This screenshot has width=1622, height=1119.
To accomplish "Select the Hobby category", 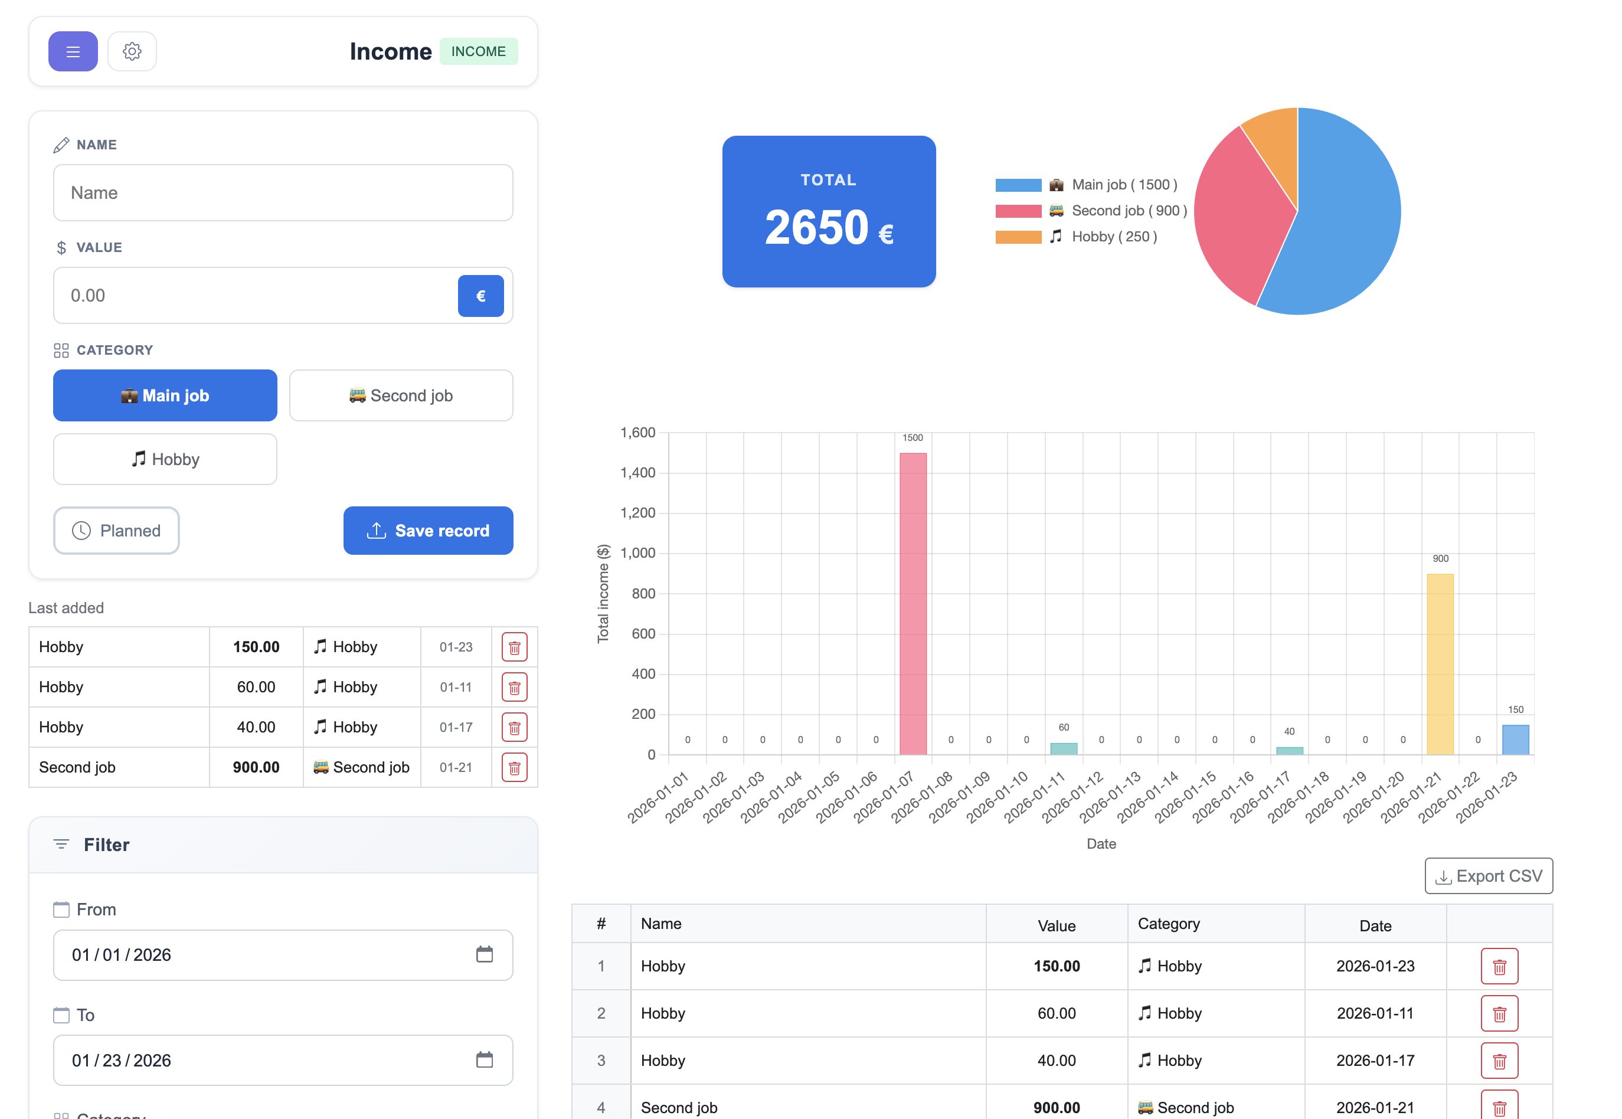I will pyautogui.click(x=165, y=459).
